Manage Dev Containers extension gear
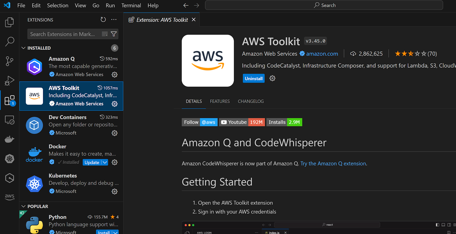456x234 pixels. [115, 133]
